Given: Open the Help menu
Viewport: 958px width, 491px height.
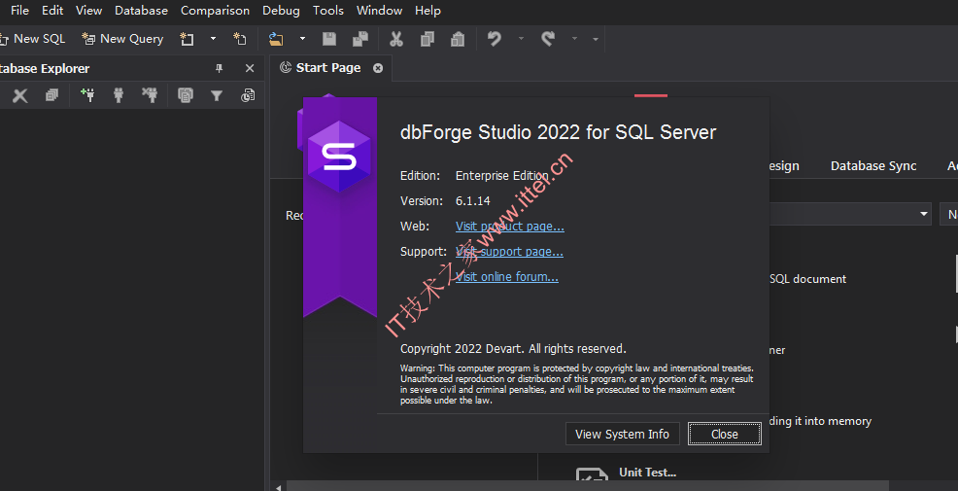Looking at the screenshot, I should [428, 11].
